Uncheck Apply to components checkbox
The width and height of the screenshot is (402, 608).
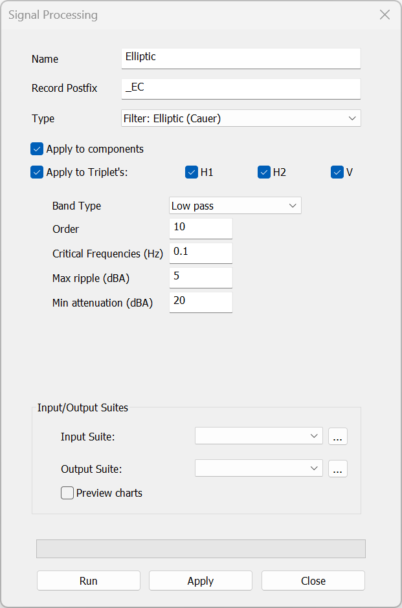[37, 149]
